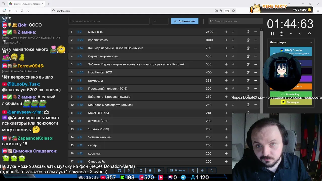Select the lot title 'Байонетта: Кровавая судьба'
Image resolution: width=322 pixels, height=181 pixels.
pos(109,97)
